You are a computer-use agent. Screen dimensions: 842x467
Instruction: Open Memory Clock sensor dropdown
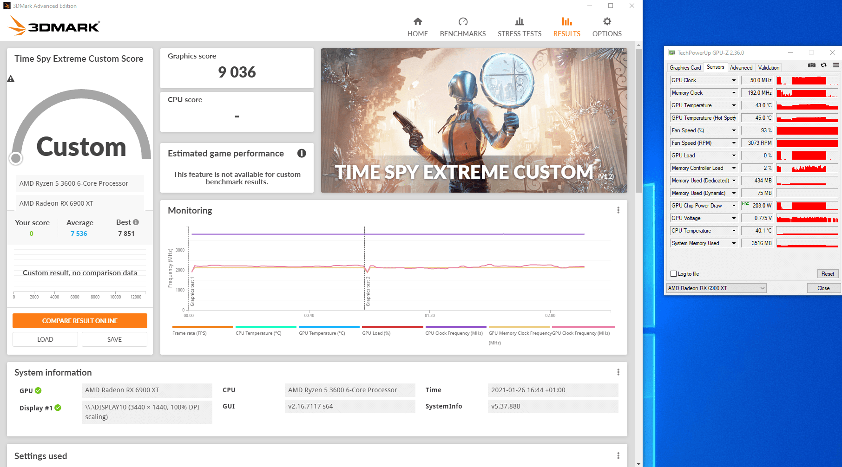734,93
